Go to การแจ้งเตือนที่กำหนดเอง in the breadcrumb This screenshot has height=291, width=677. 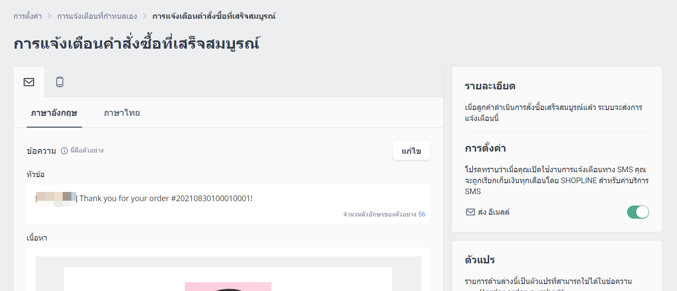click(x=97, y=16)
